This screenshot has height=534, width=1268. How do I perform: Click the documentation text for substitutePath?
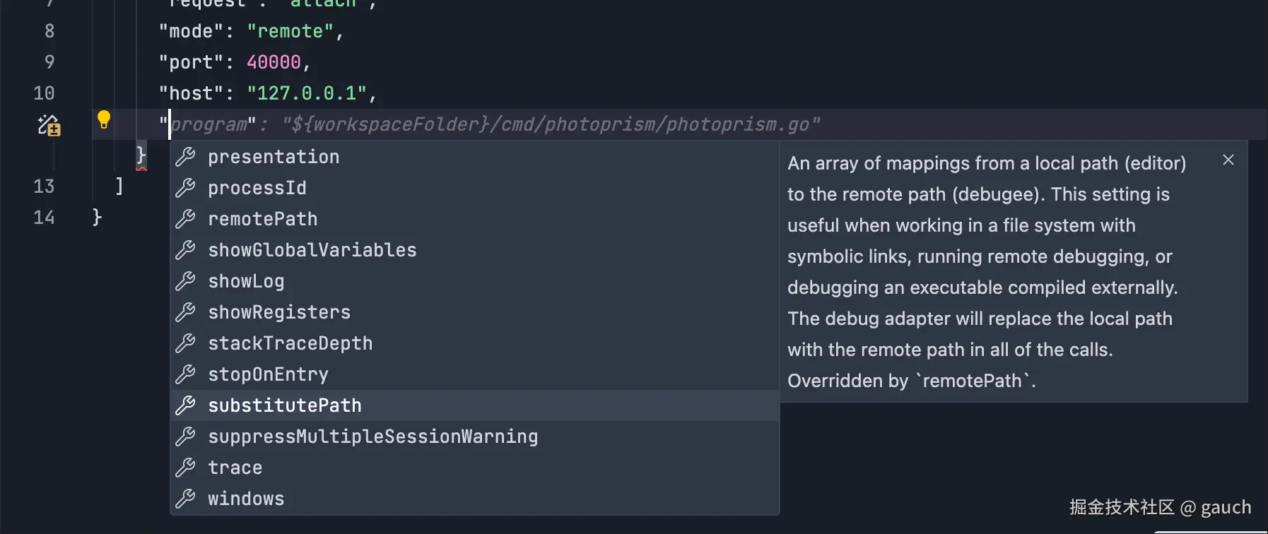pos(986,272)
